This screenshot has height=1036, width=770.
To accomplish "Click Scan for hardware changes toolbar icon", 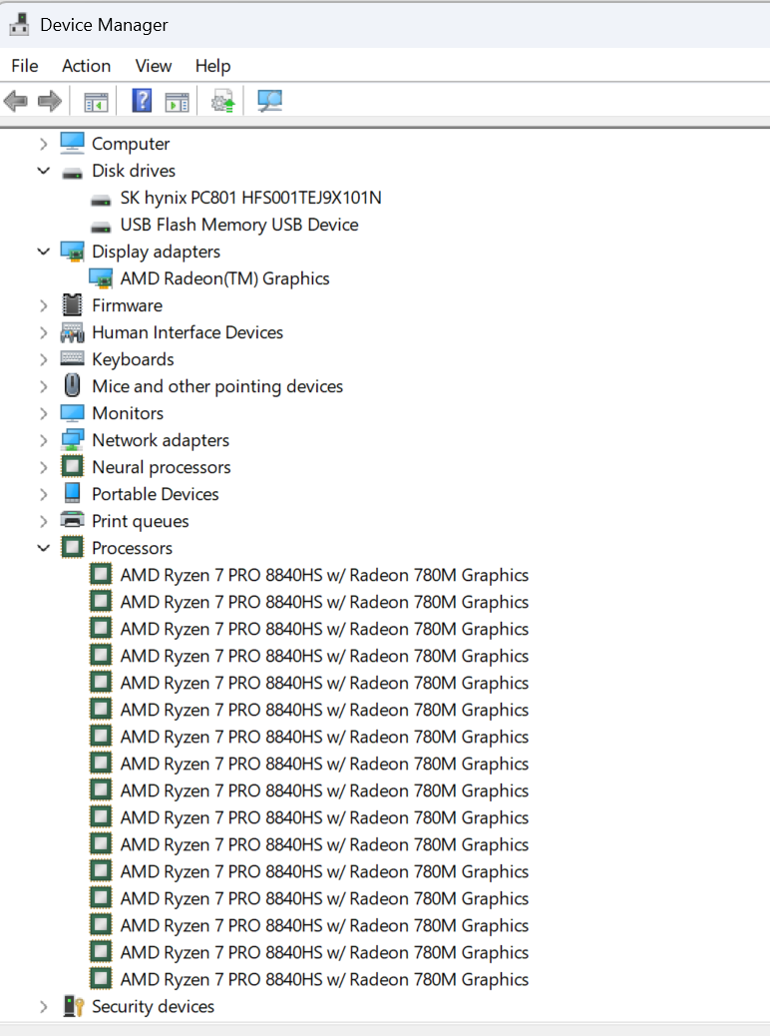I will [x=269, y=101].
